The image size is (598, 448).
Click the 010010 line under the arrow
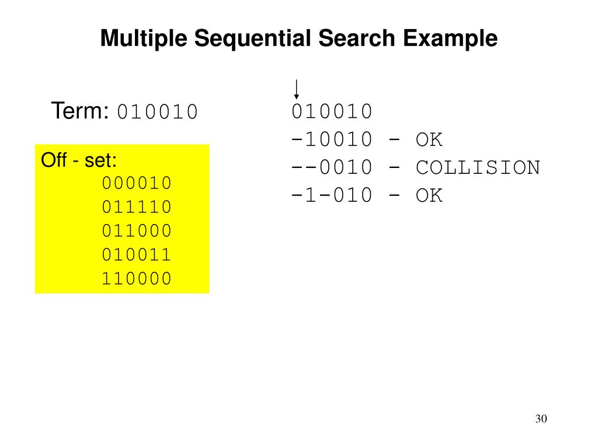pos(332,111)
